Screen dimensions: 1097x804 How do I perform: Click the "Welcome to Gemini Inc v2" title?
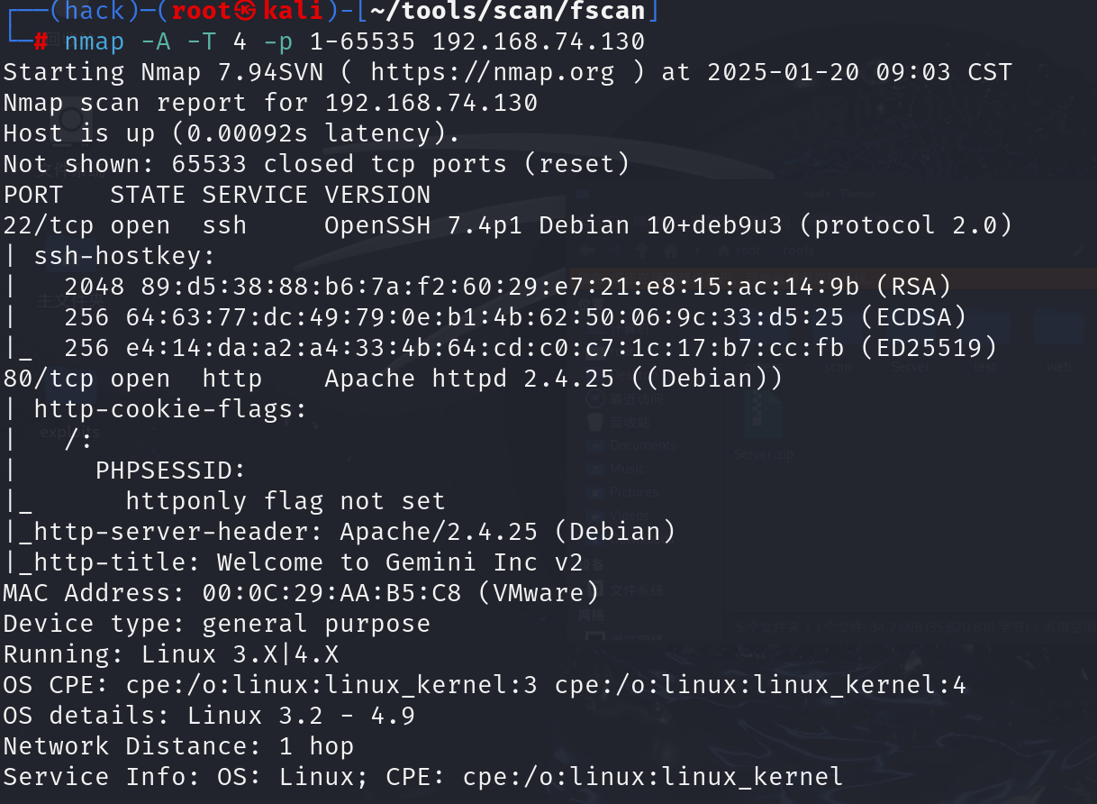(x=400, y=562)
